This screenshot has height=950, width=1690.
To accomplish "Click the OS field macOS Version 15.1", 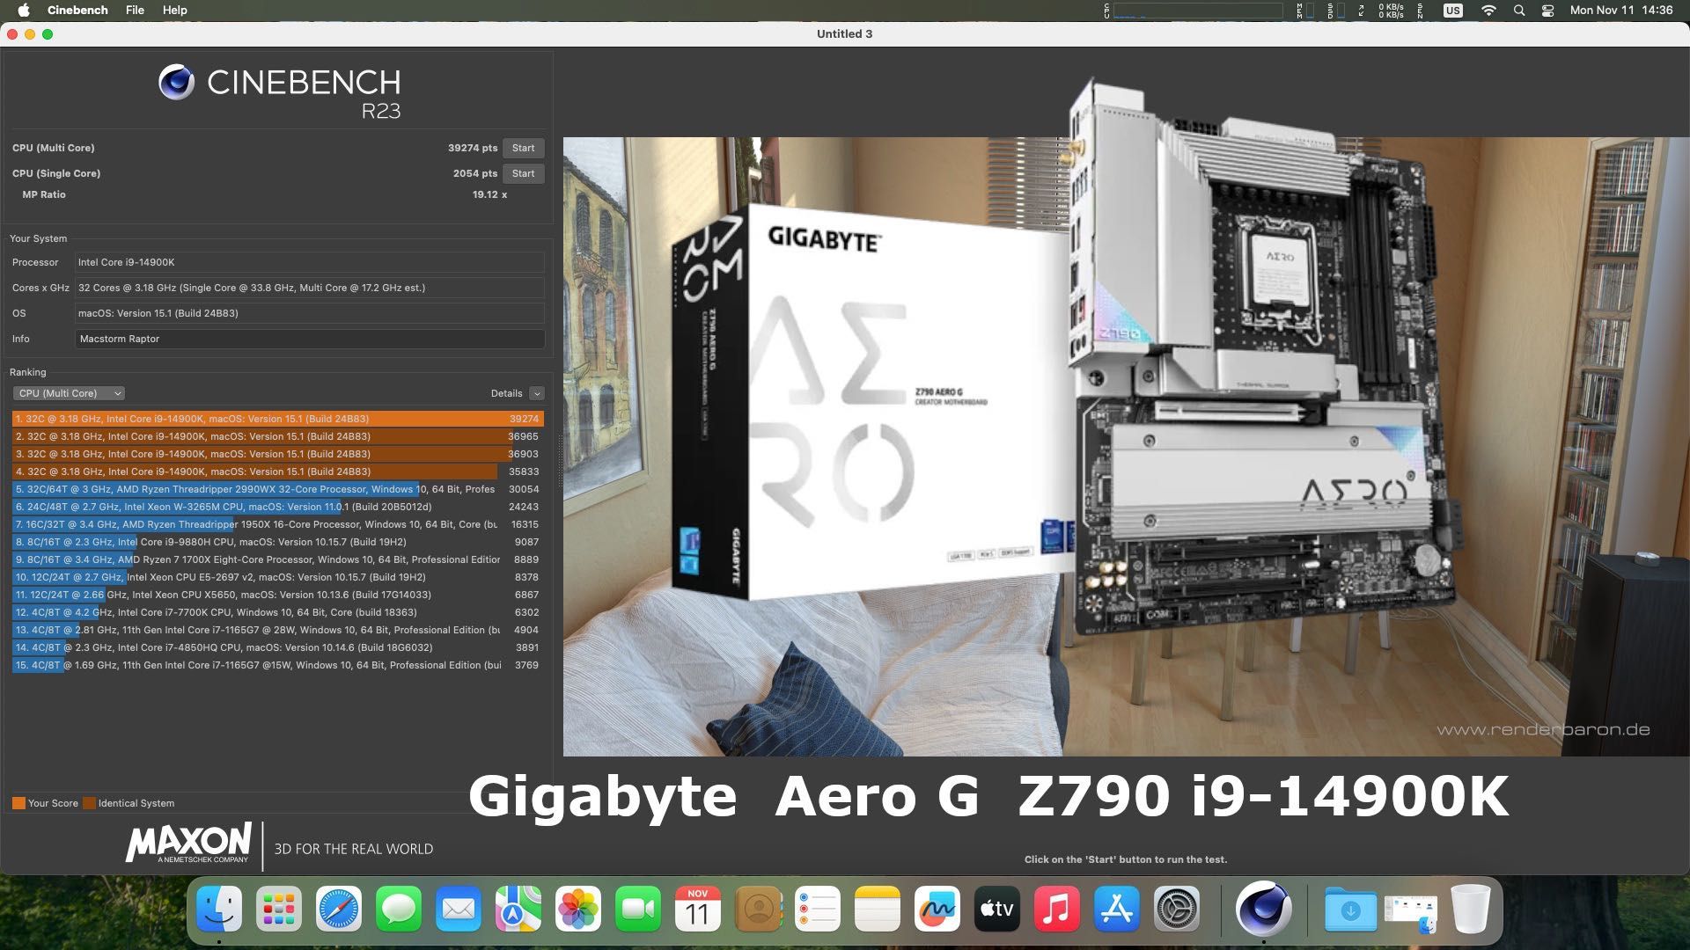I will (x=310, y=313).
